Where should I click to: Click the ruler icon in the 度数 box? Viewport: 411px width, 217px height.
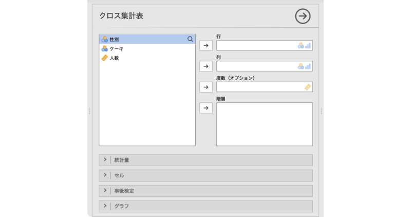[x=308, y=87]
